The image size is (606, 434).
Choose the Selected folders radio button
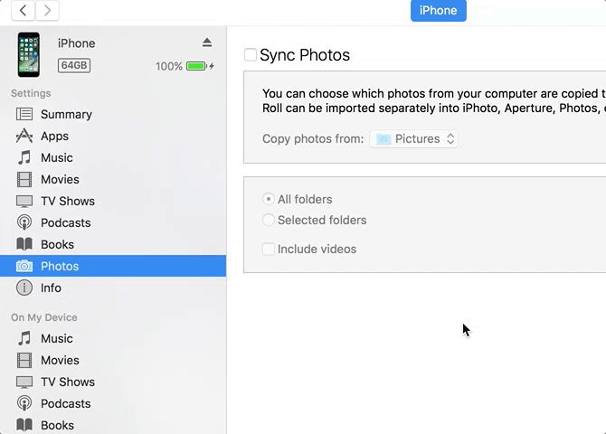point(269,220)
